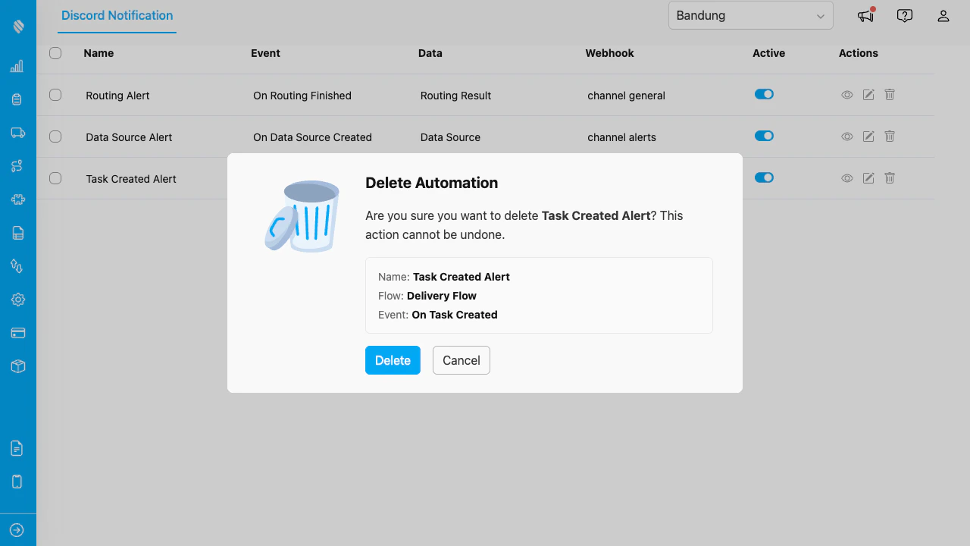970x546 pixels.
Task: Cancel the Delete Automation dialog
Action: [461, 360]
